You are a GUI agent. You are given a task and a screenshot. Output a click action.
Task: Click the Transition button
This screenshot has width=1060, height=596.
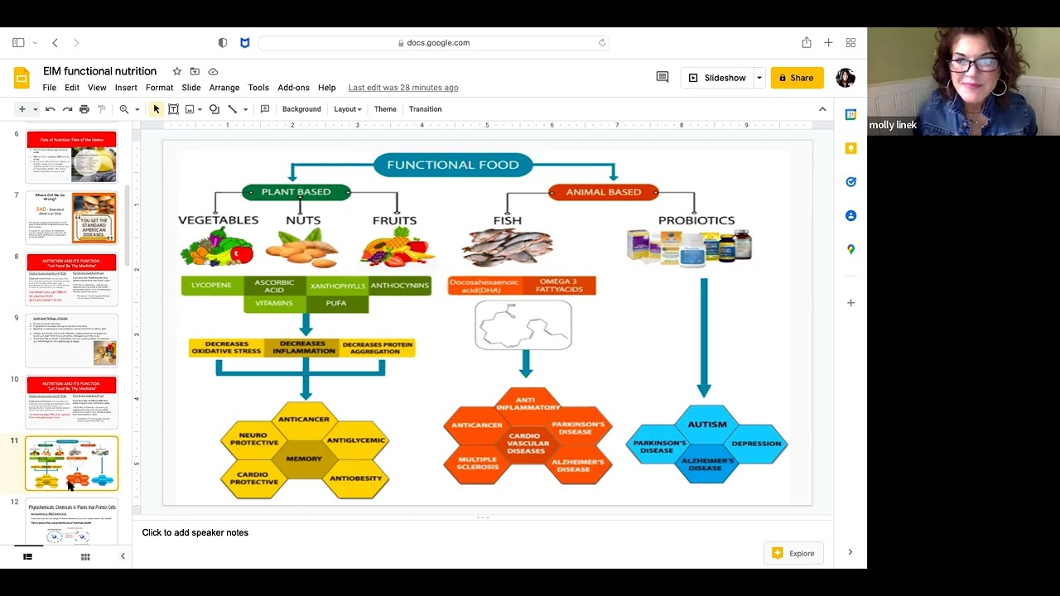coord(425,109)
